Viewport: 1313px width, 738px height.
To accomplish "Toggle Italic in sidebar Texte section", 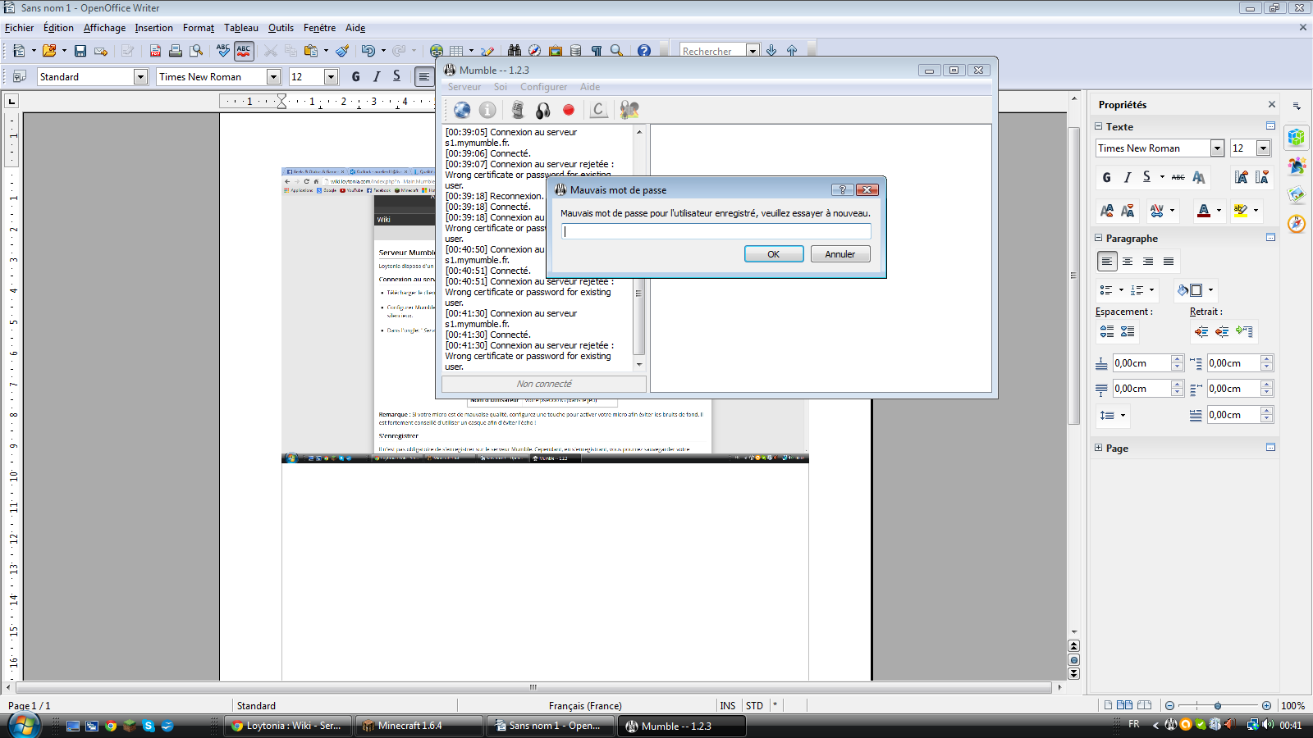I will click(1128, 177).
